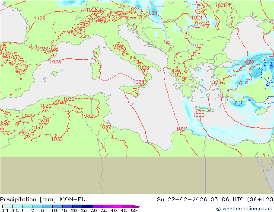Click the legend value label 25
The image size is (274, 212).
click(x=84, y=210)
